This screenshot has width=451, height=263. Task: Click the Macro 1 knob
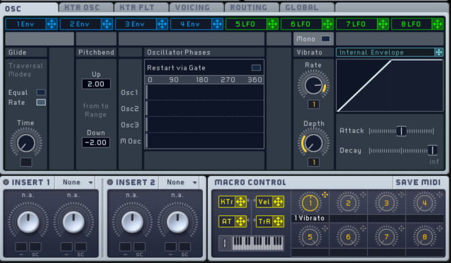click(310, 203)
